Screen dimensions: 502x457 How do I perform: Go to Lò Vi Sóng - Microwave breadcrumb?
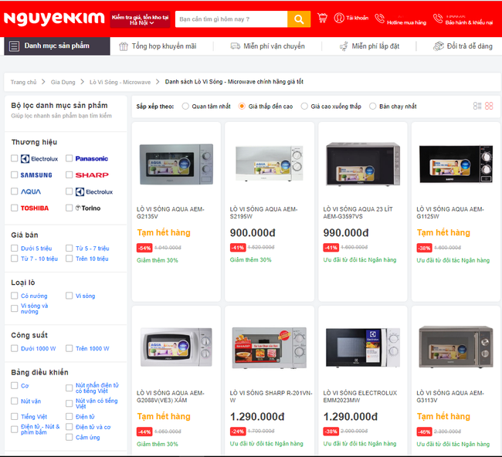pyautogui.click(x=120, y=83)
